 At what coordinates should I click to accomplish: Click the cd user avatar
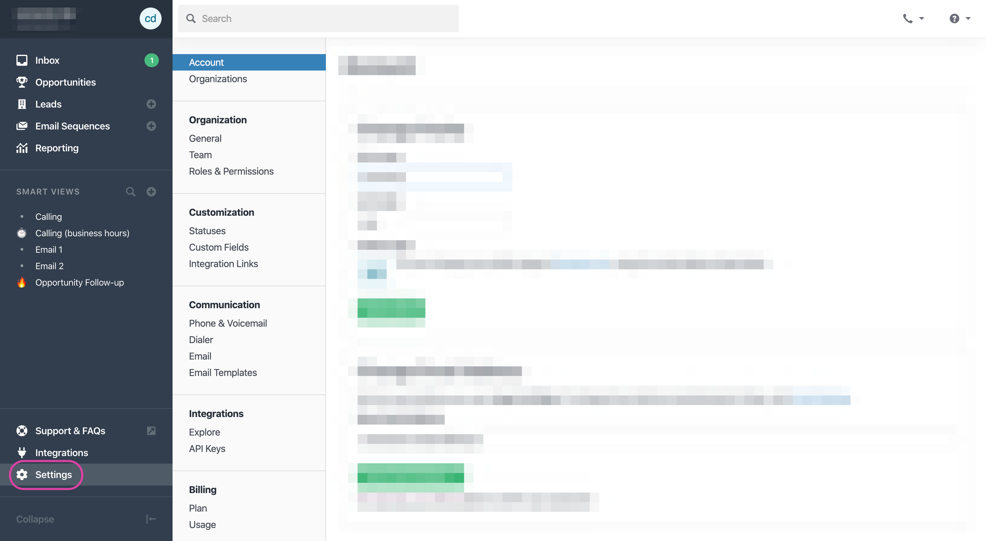(x=150, y=18)
